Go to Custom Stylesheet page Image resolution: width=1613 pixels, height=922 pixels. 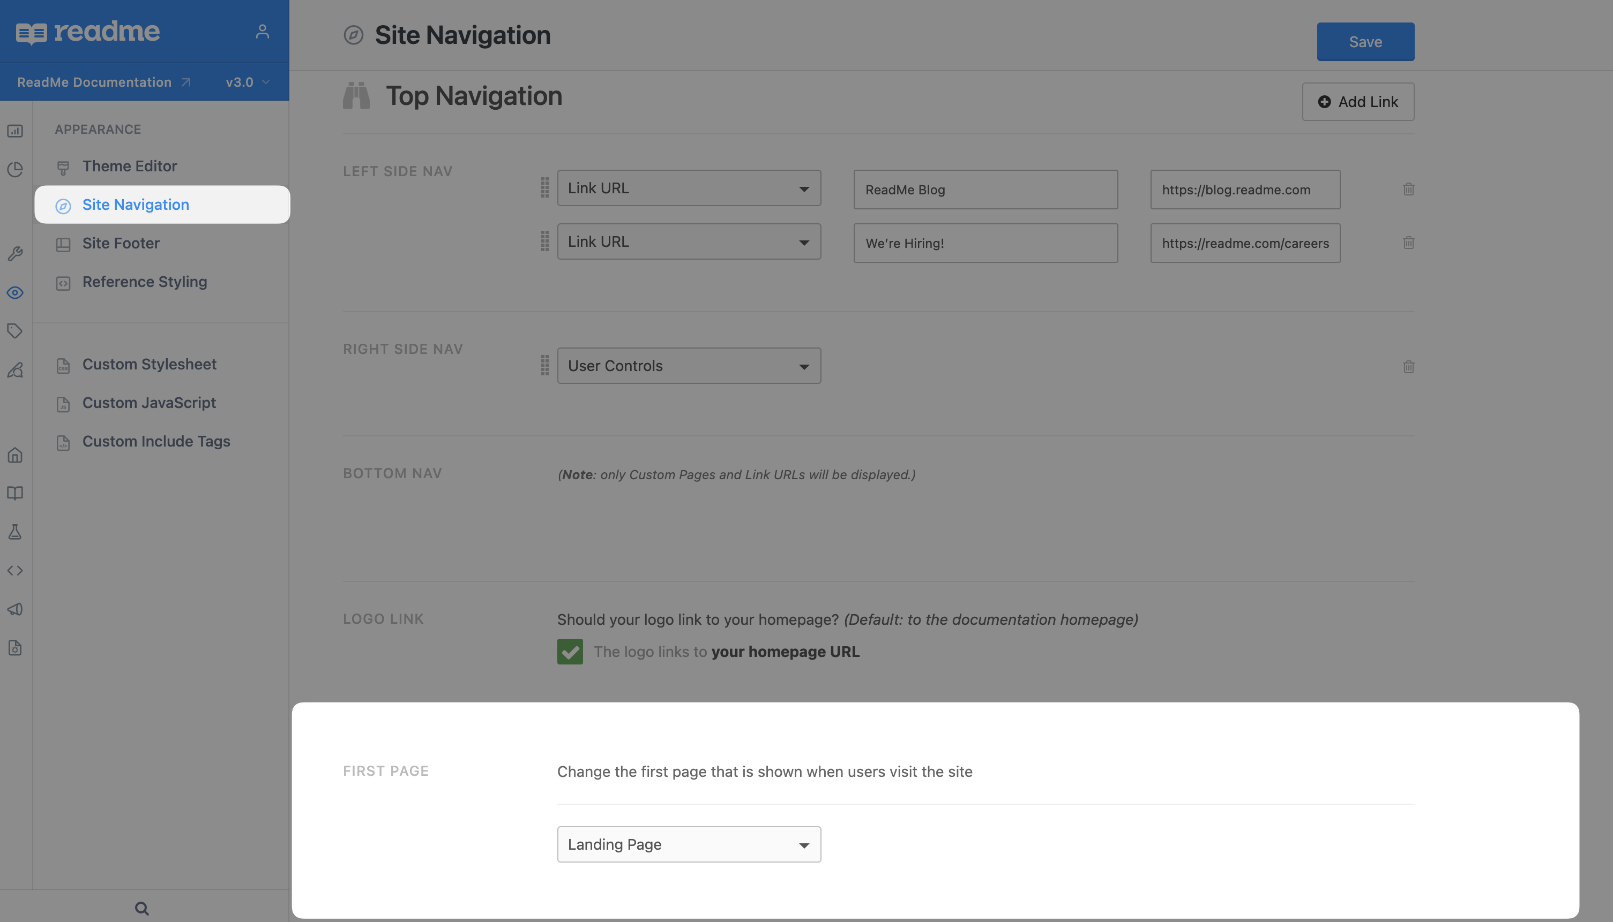(149, 364)
